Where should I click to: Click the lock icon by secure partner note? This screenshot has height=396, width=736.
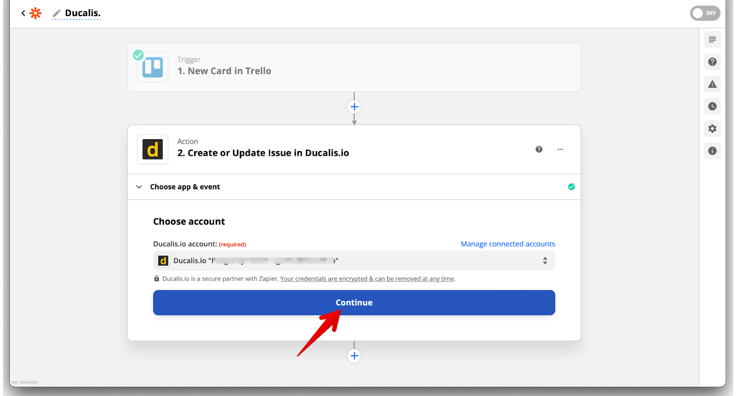pyautogui.click(x=156, y=278)
